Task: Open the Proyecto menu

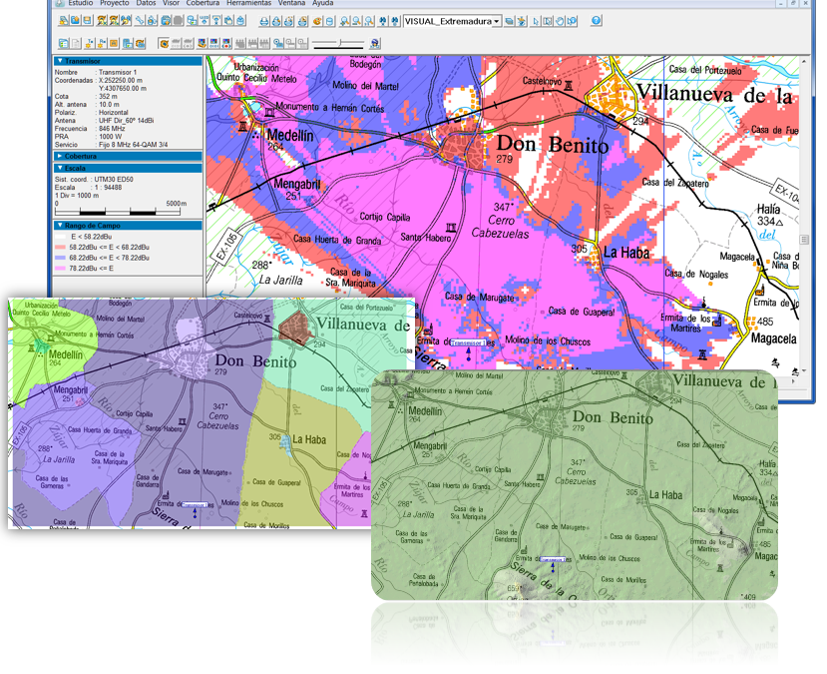Action: (115, 3)
